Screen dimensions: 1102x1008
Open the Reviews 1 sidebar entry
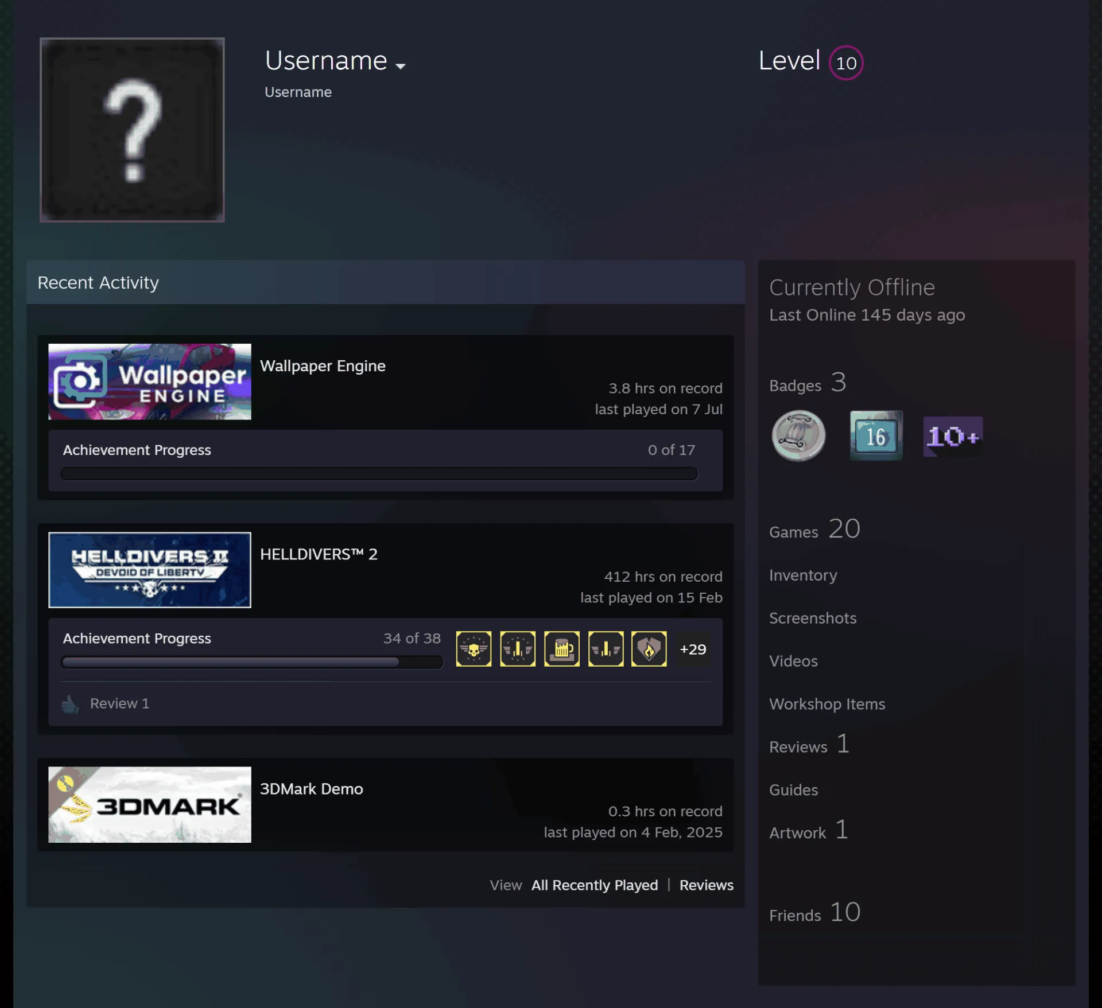coord(809,745)
